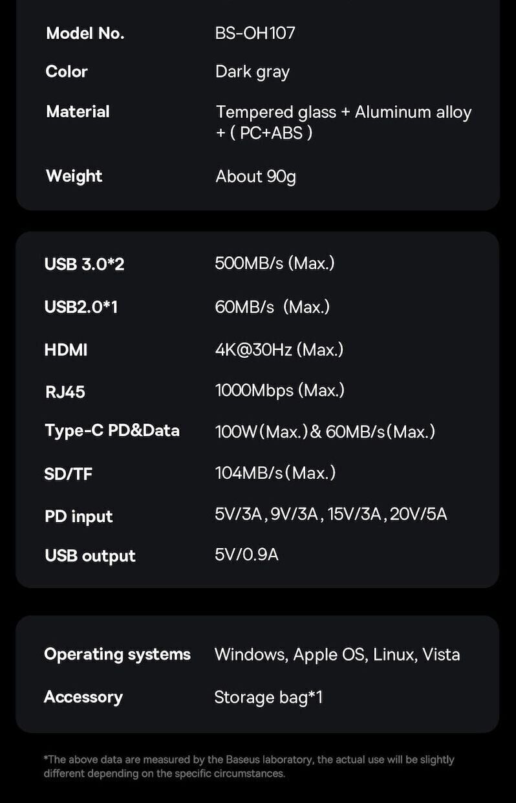Click the 104MB/s (Max.) value
Image resolution: width=516 pixels, height=803 pixels.
275,473
